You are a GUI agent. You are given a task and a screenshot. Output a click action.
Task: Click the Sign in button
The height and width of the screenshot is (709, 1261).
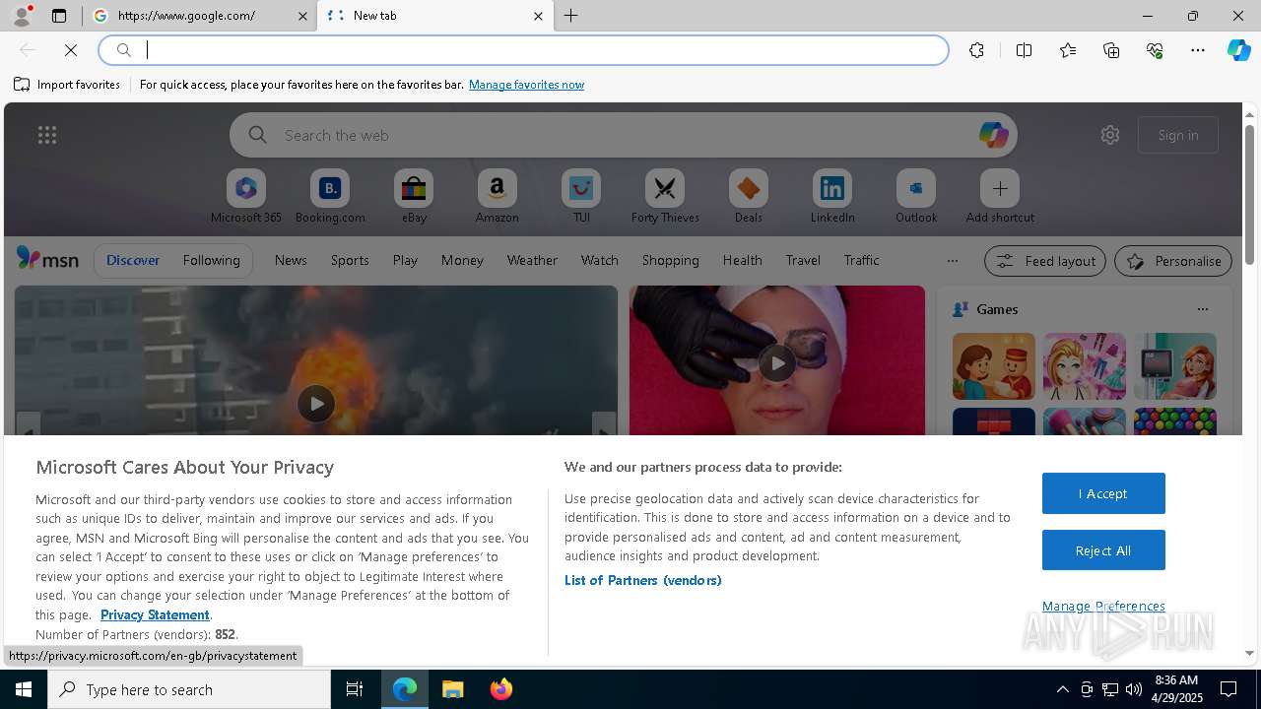click(x=1178, y=135)
